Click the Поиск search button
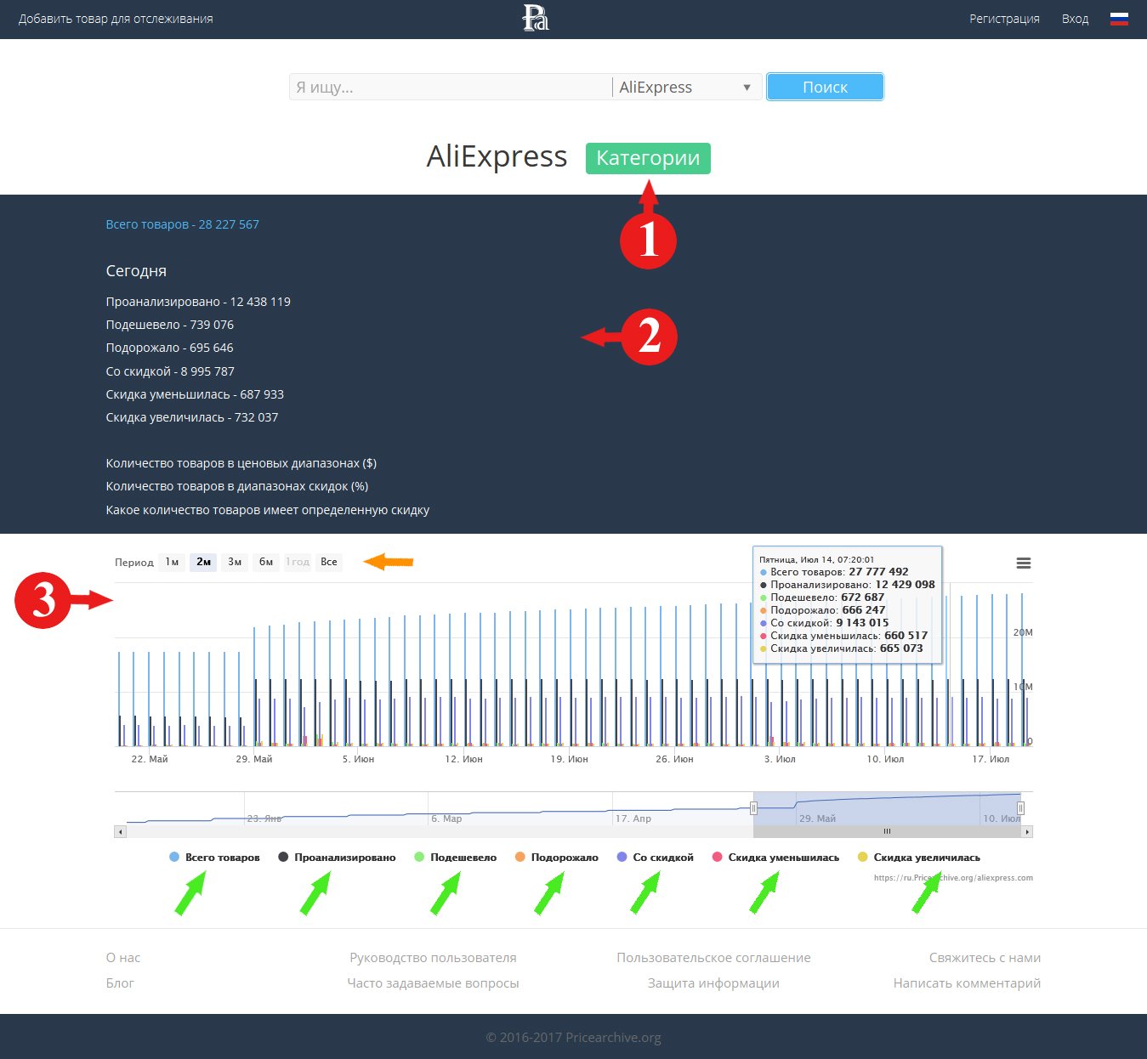The height and width of the screenshot is (1059, 1147). [825, 87]
